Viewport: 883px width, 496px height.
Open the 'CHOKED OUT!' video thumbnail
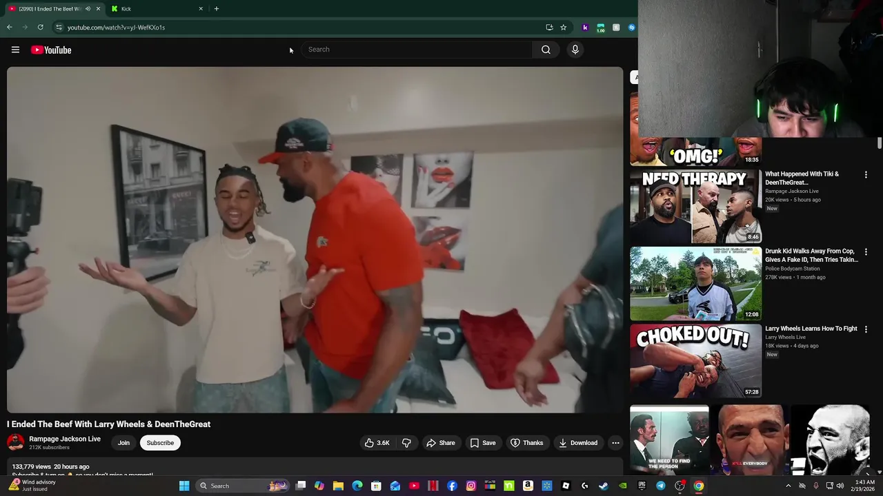pos(695,361)
